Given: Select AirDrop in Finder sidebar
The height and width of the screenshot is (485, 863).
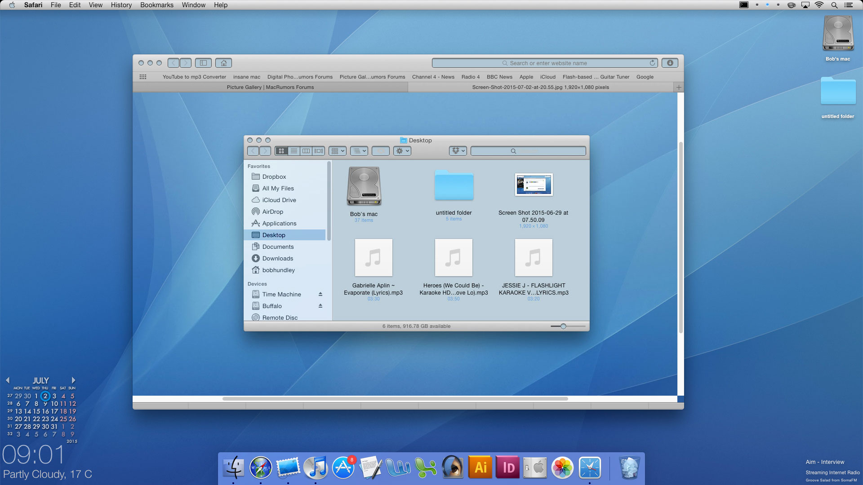Looking at the screenshot, I should [285, 212].
